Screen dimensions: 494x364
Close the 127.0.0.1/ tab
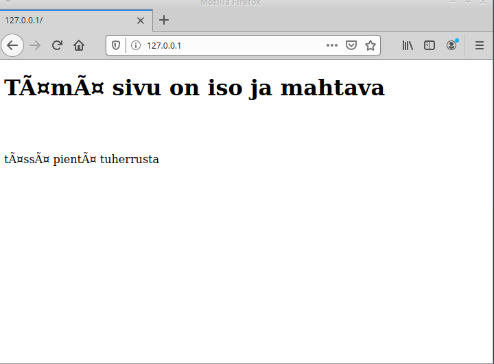coord(141,20)
